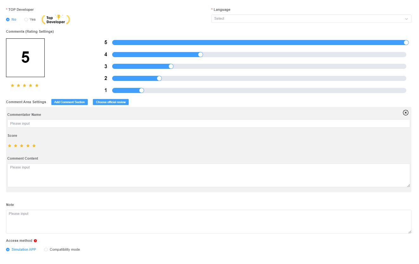Click the Choose official review button
The width and height of the screenshot is (419, 264).
[x=111, y=102]
